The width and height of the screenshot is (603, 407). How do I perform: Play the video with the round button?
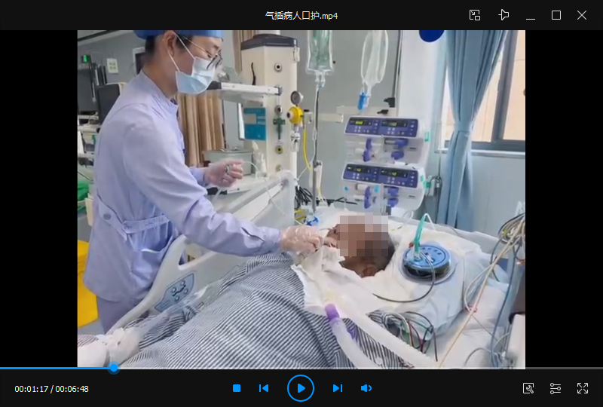click(301, 389)
